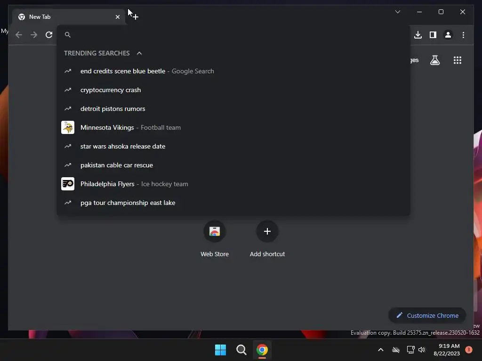Click the magnifier icon in address bar
The height and width of the screenshot is (361, 482).
[68, 35]
